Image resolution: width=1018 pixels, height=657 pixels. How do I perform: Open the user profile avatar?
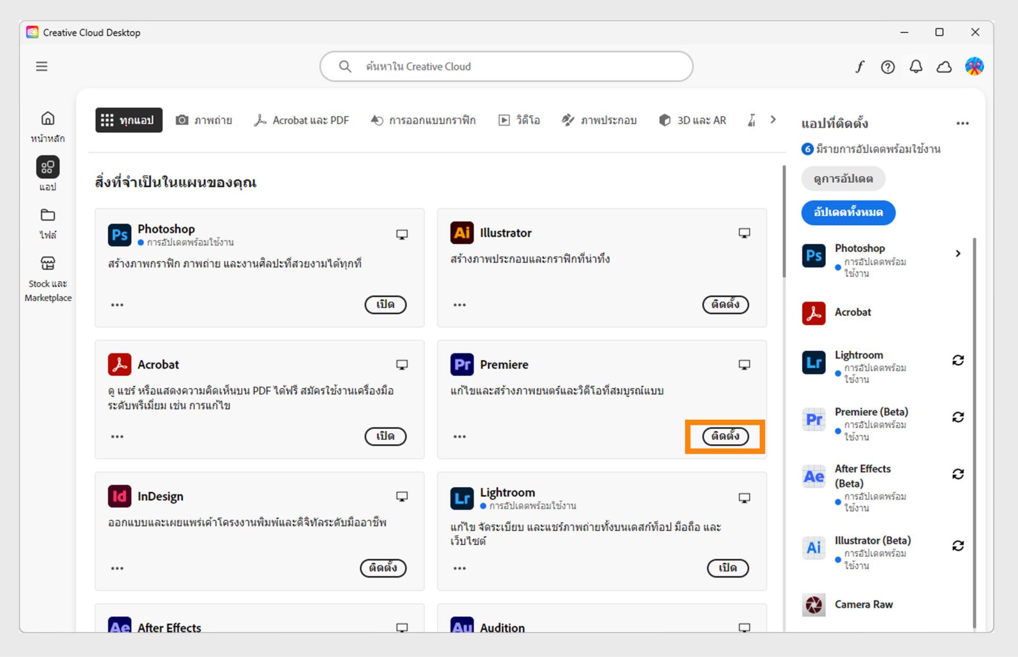[974, 66]
